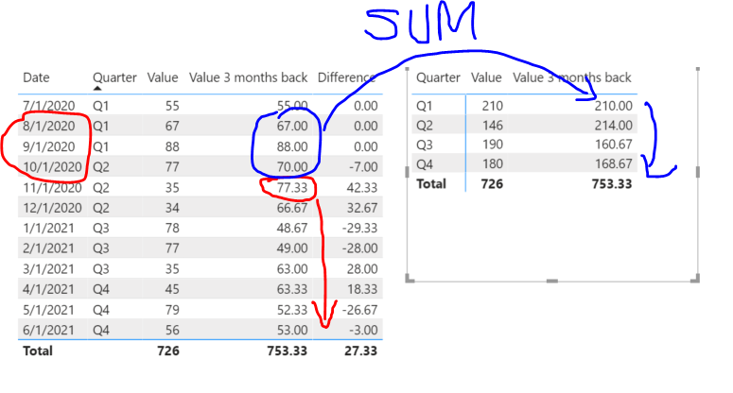The image size is (733, 393).
Task: Sort by the Date column header
Action: (x=36, y=77)
